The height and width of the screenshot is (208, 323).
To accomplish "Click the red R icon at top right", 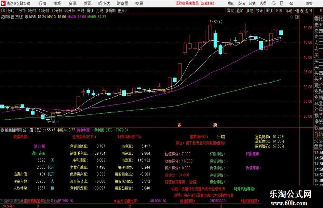I will (321, 10).
